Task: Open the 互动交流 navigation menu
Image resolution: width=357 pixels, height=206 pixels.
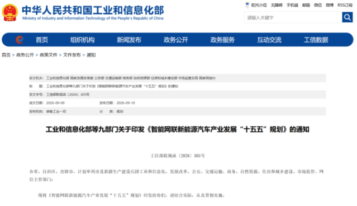Action: 269,40
